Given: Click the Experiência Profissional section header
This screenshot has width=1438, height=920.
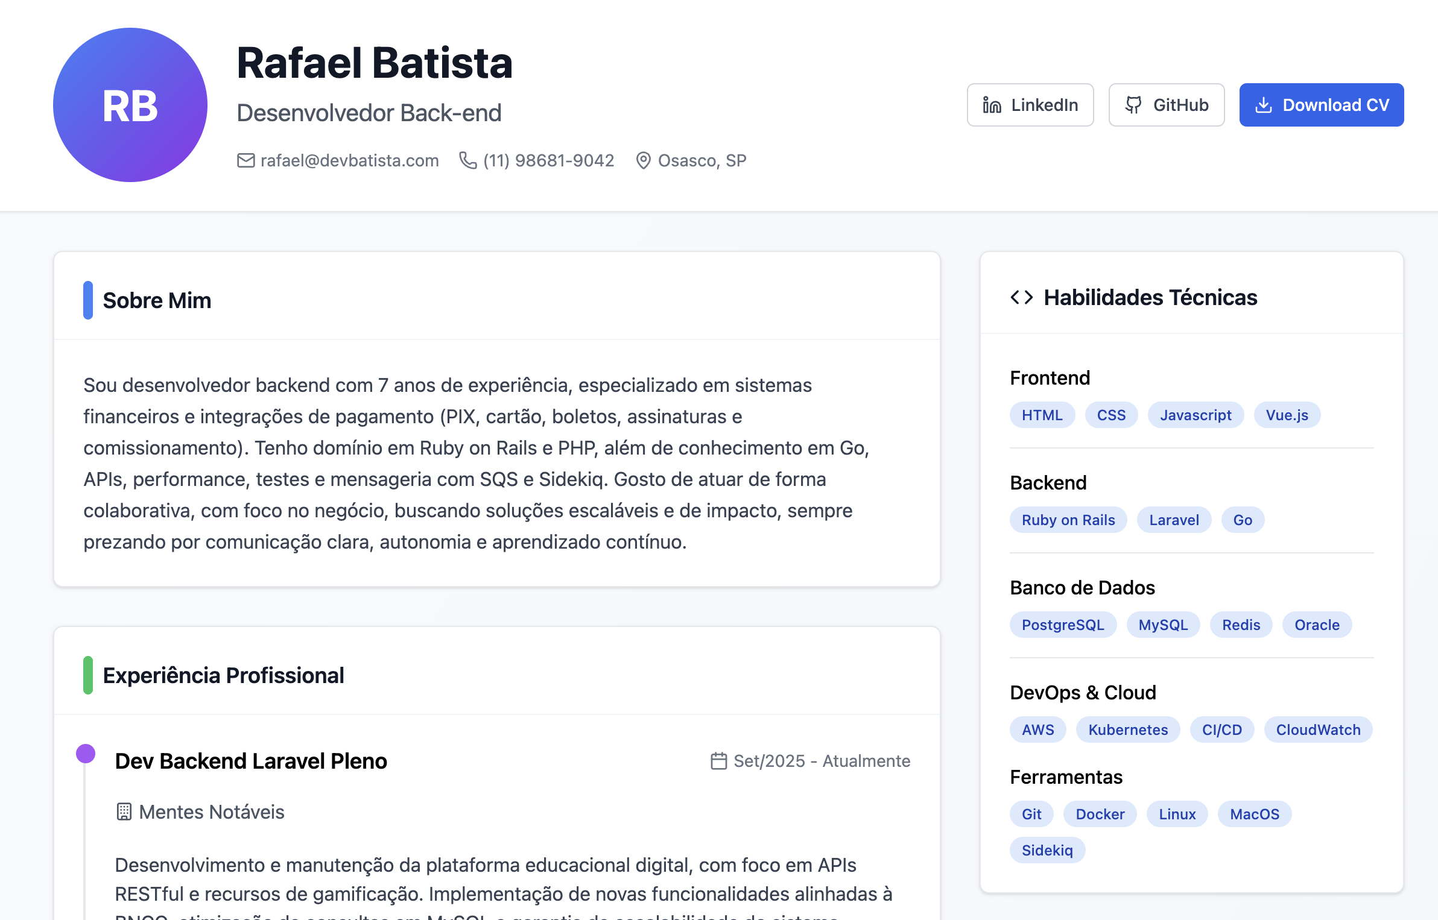Looking at the screenshot, I should tap(224, 675).
